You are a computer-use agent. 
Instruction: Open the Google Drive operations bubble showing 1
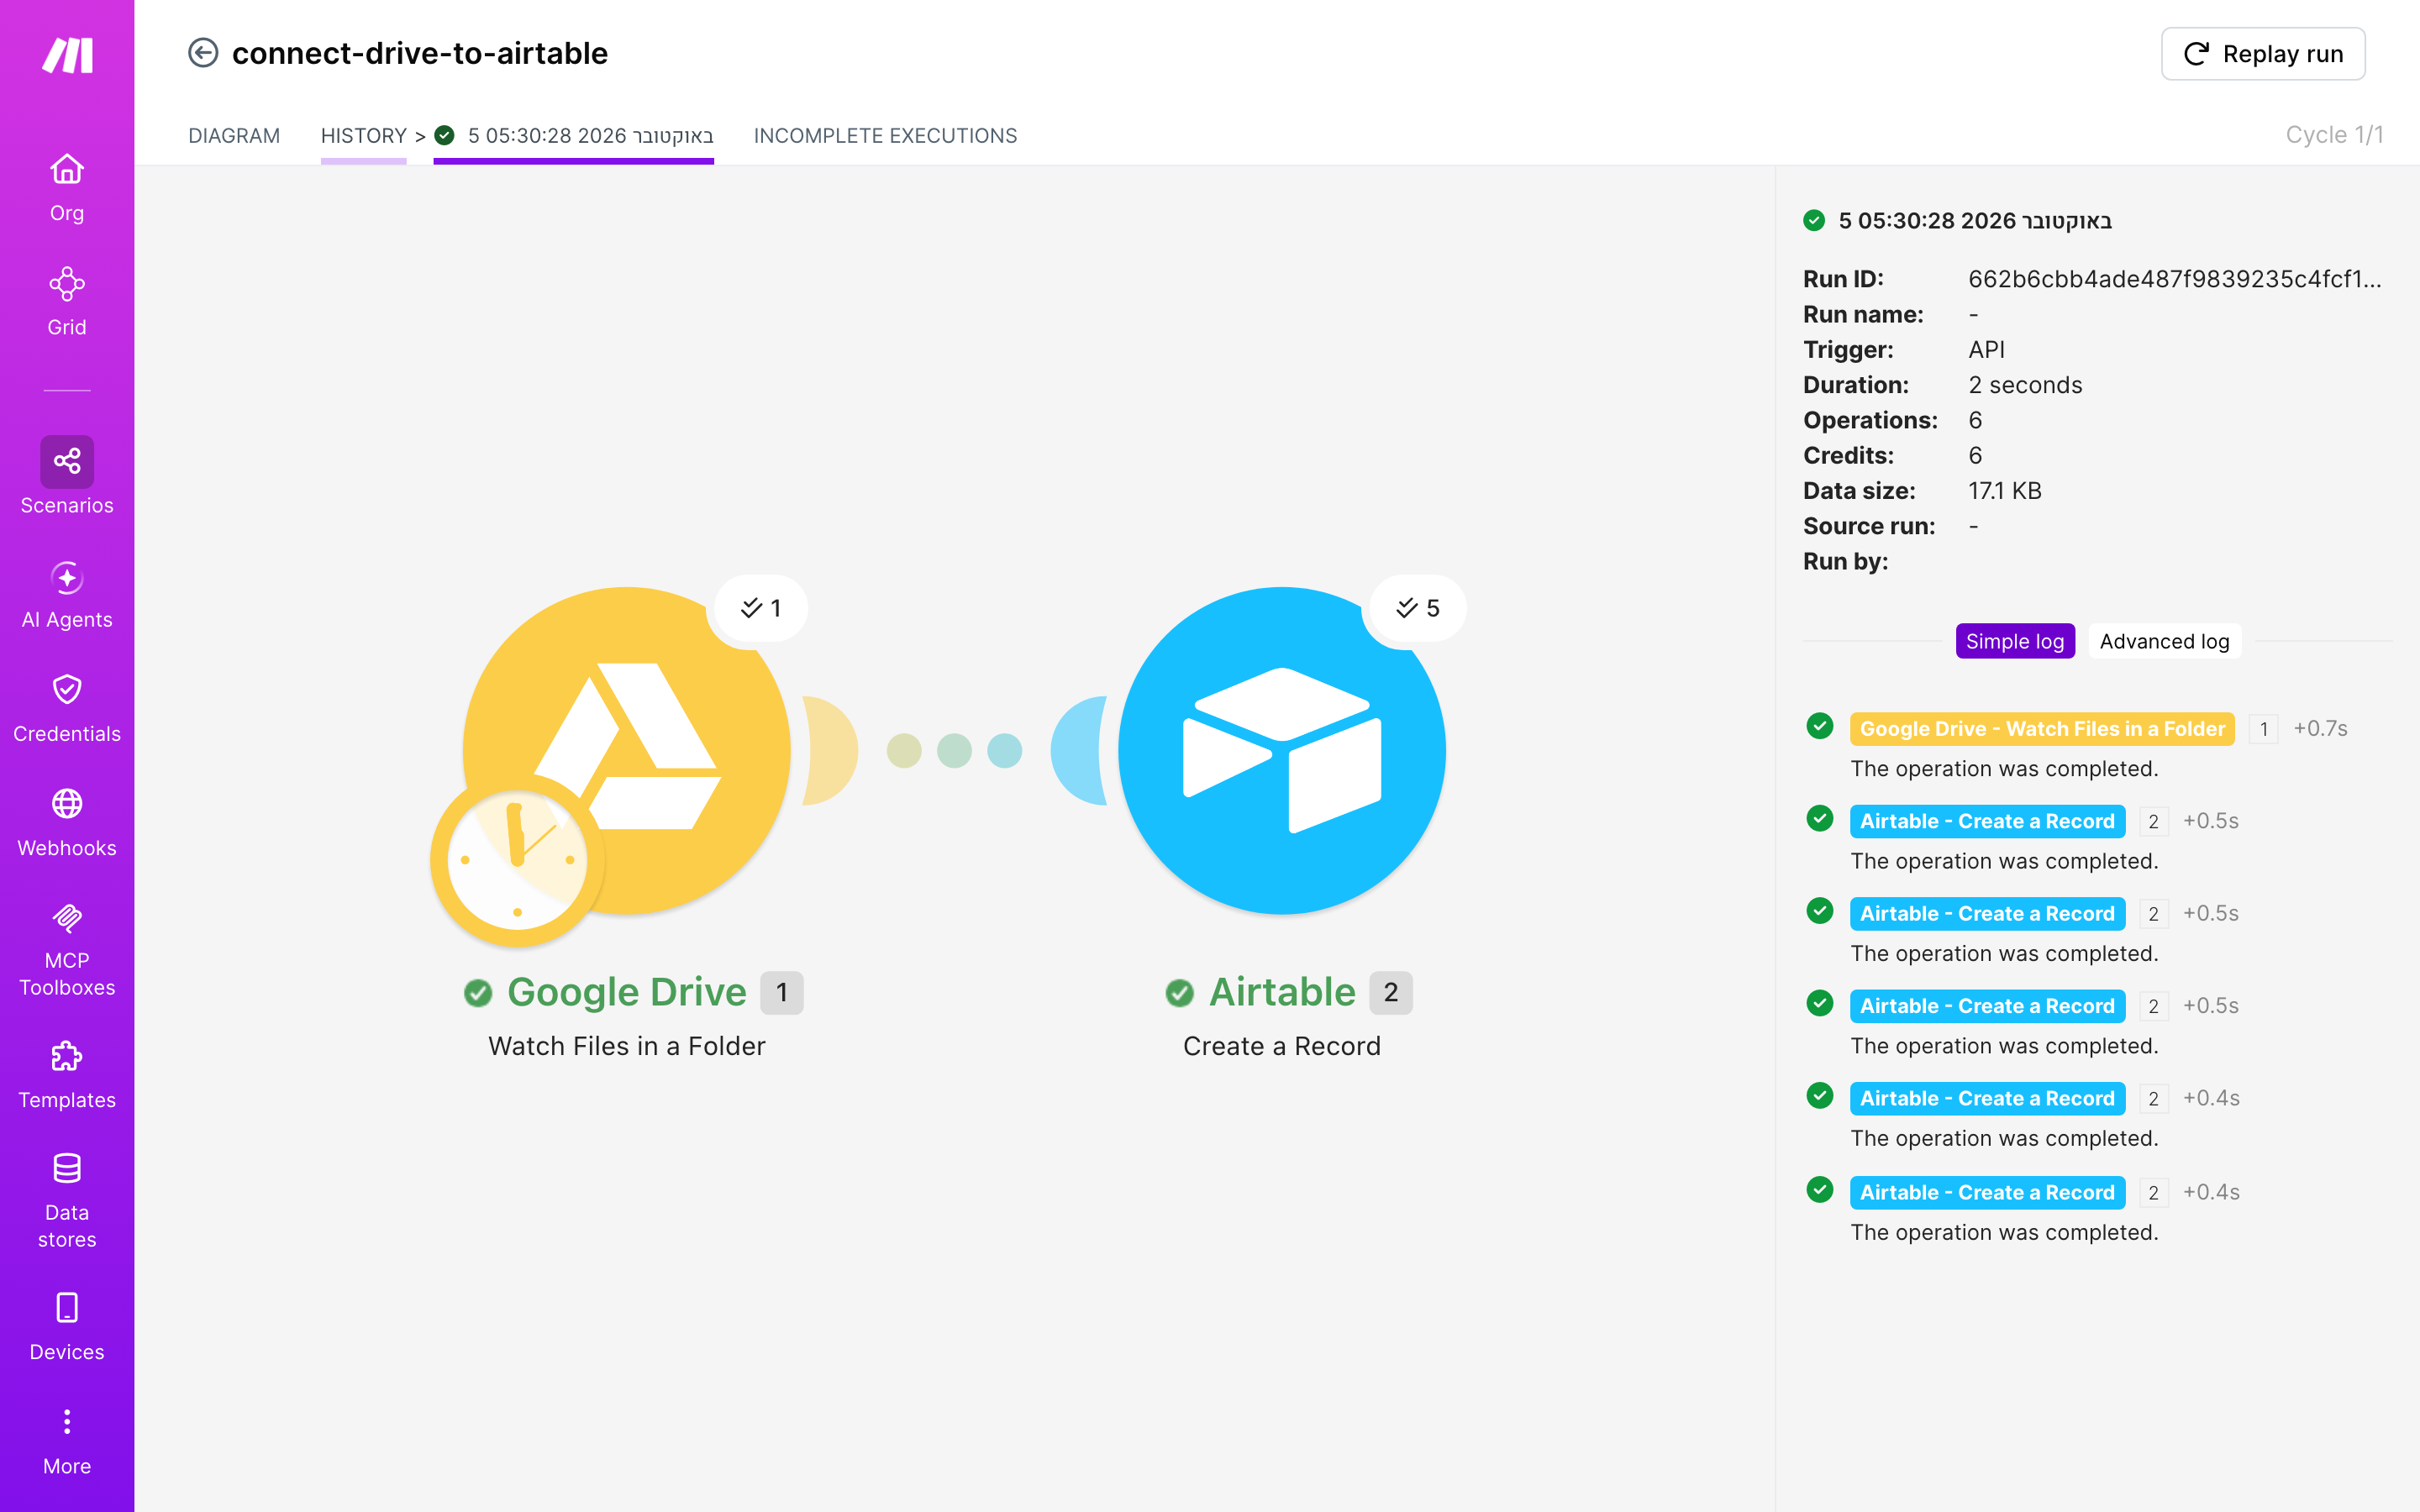[760, 608]
